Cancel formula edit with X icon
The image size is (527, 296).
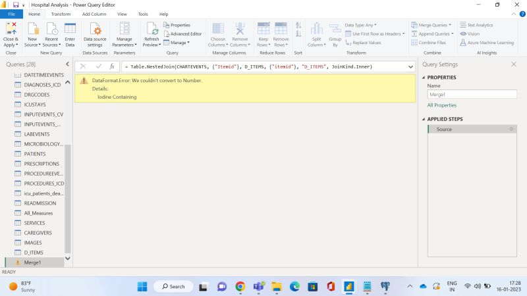(x=83, y=66)
